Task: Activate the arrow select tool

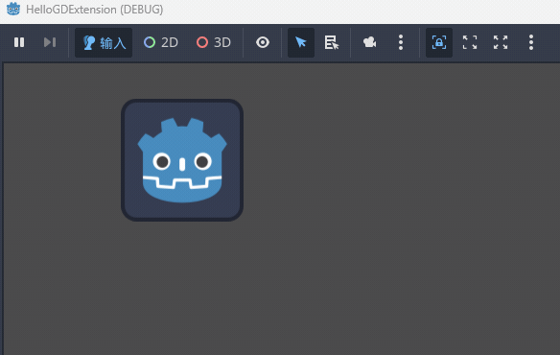Action: pyautogui.click(x=301, y=42)
